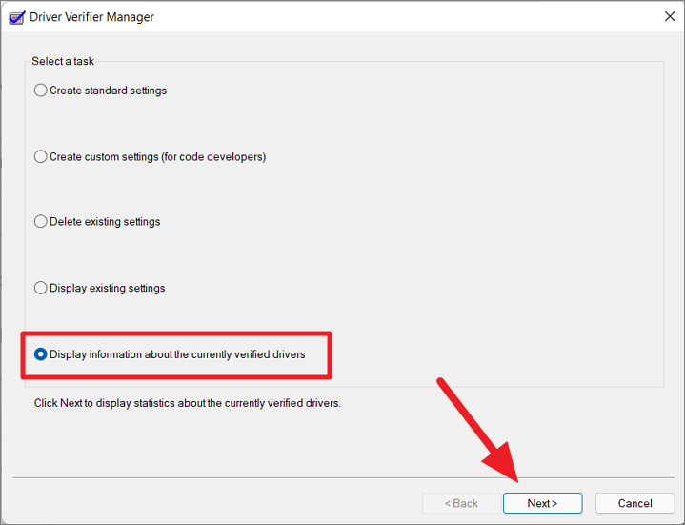Click the greyed-out Back button

(461, 503)
